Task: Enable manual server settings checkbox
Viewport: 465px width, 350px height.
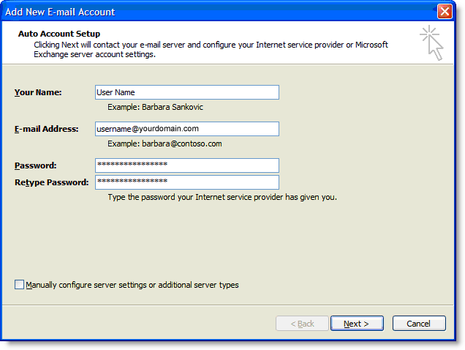Action: 20,285
